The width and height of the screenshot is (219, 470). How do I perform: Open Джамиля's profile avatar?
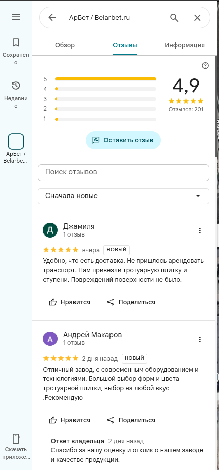50,230
